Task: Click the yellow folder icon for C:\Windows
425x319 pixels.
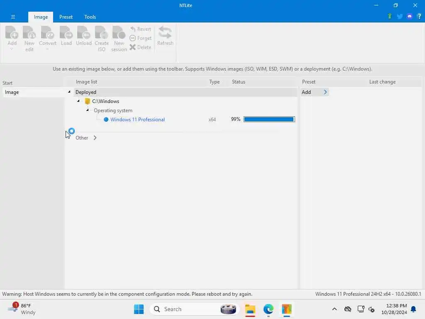Action: coord(87,101)
